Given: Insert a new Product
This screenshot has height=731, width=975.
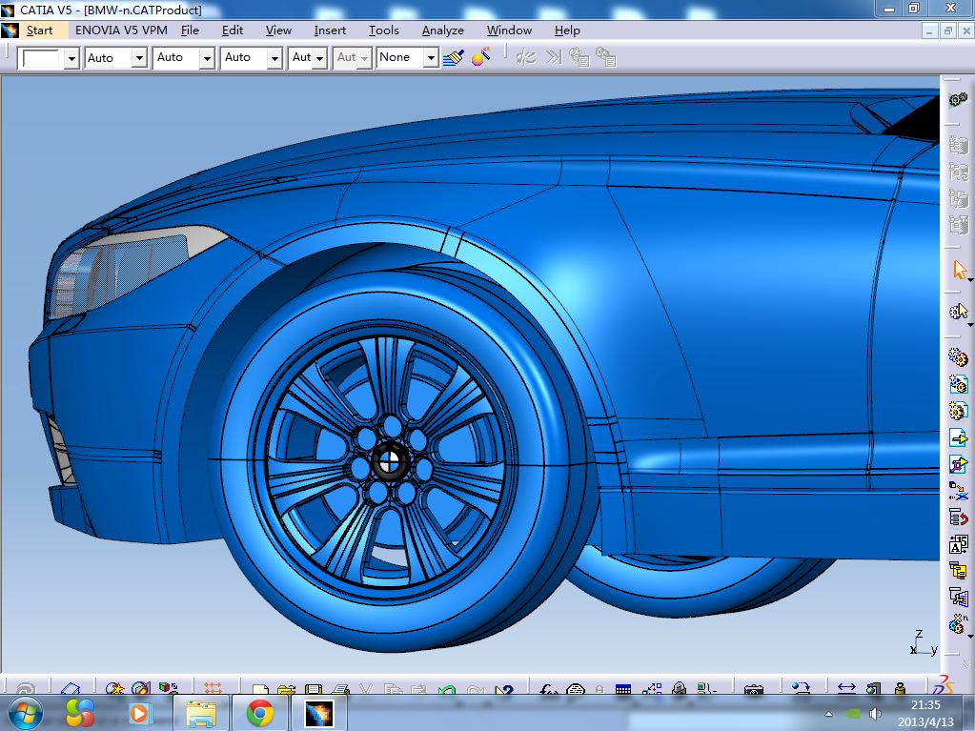Looking at the screenshot, I should [958, 383].
